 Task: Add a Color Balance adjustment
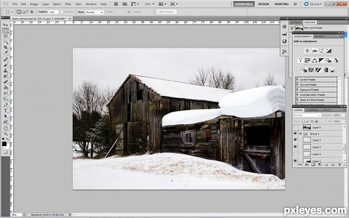[315, 60]
